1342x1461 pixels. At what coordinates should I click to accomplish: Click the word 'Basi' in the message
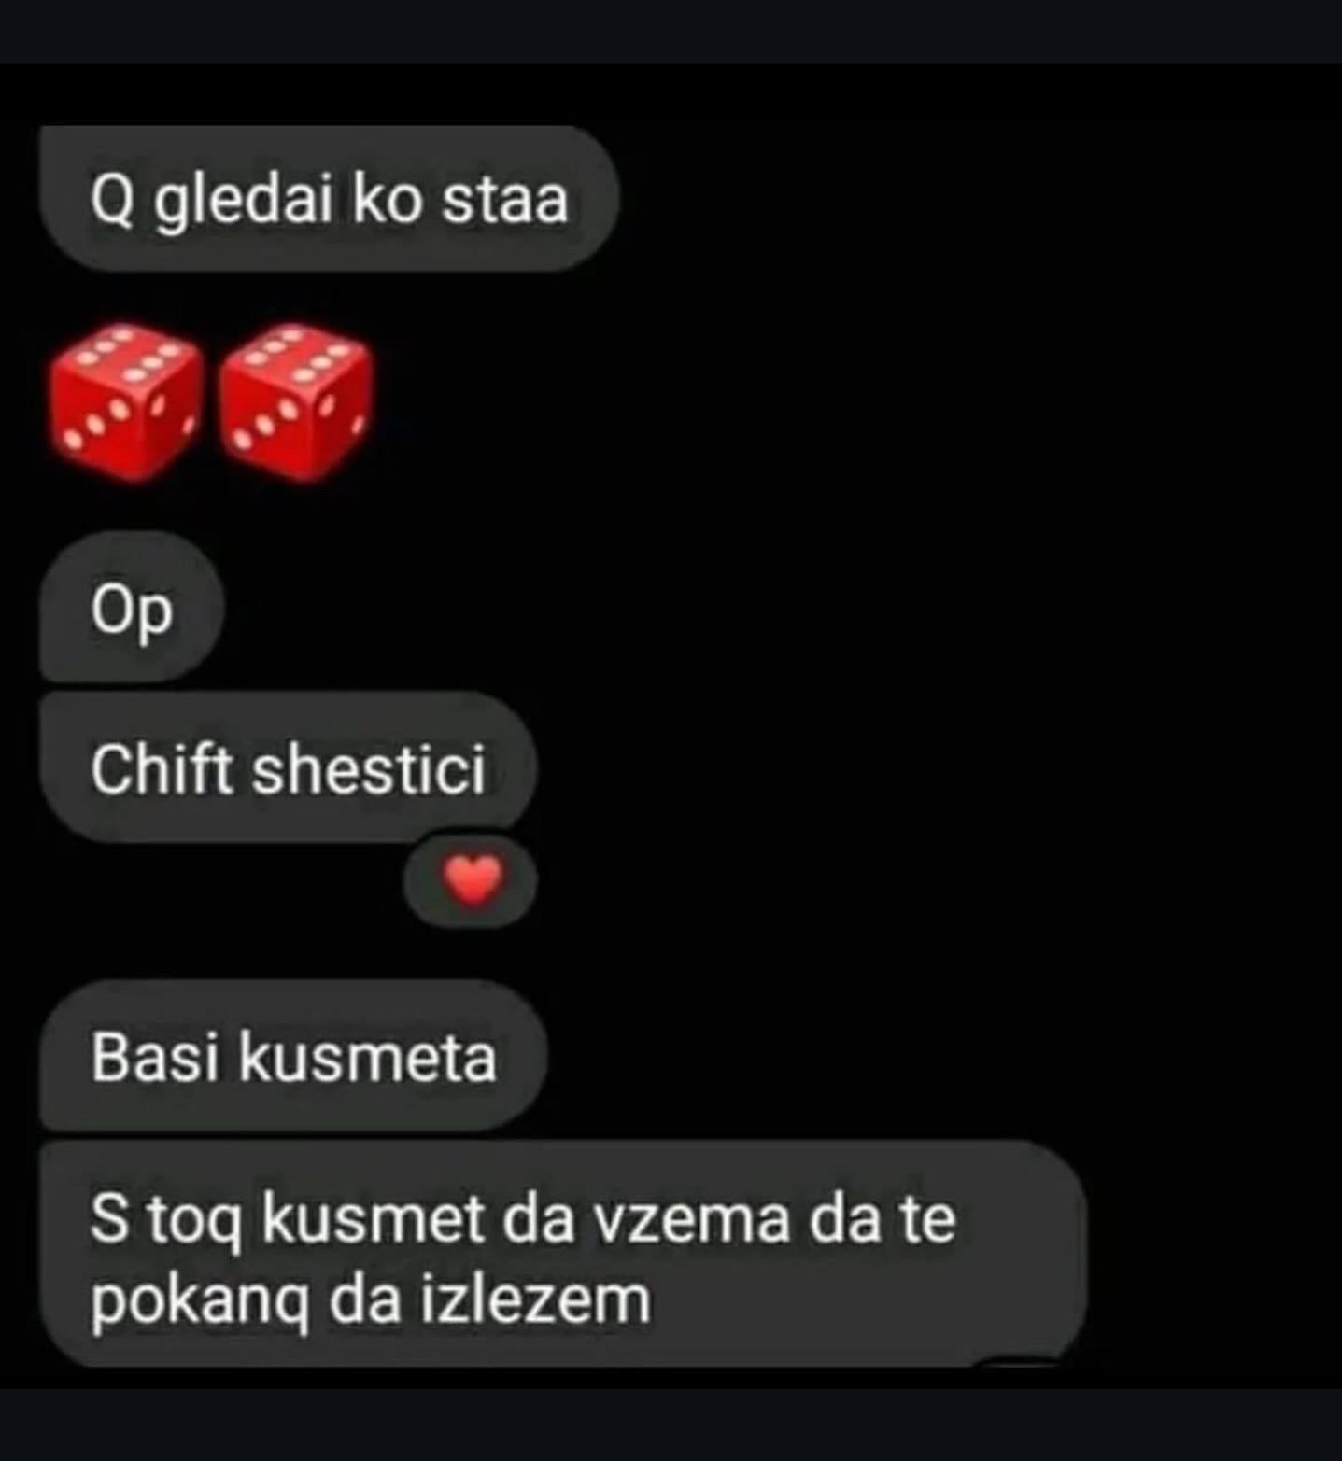[x=154, y=1057]
